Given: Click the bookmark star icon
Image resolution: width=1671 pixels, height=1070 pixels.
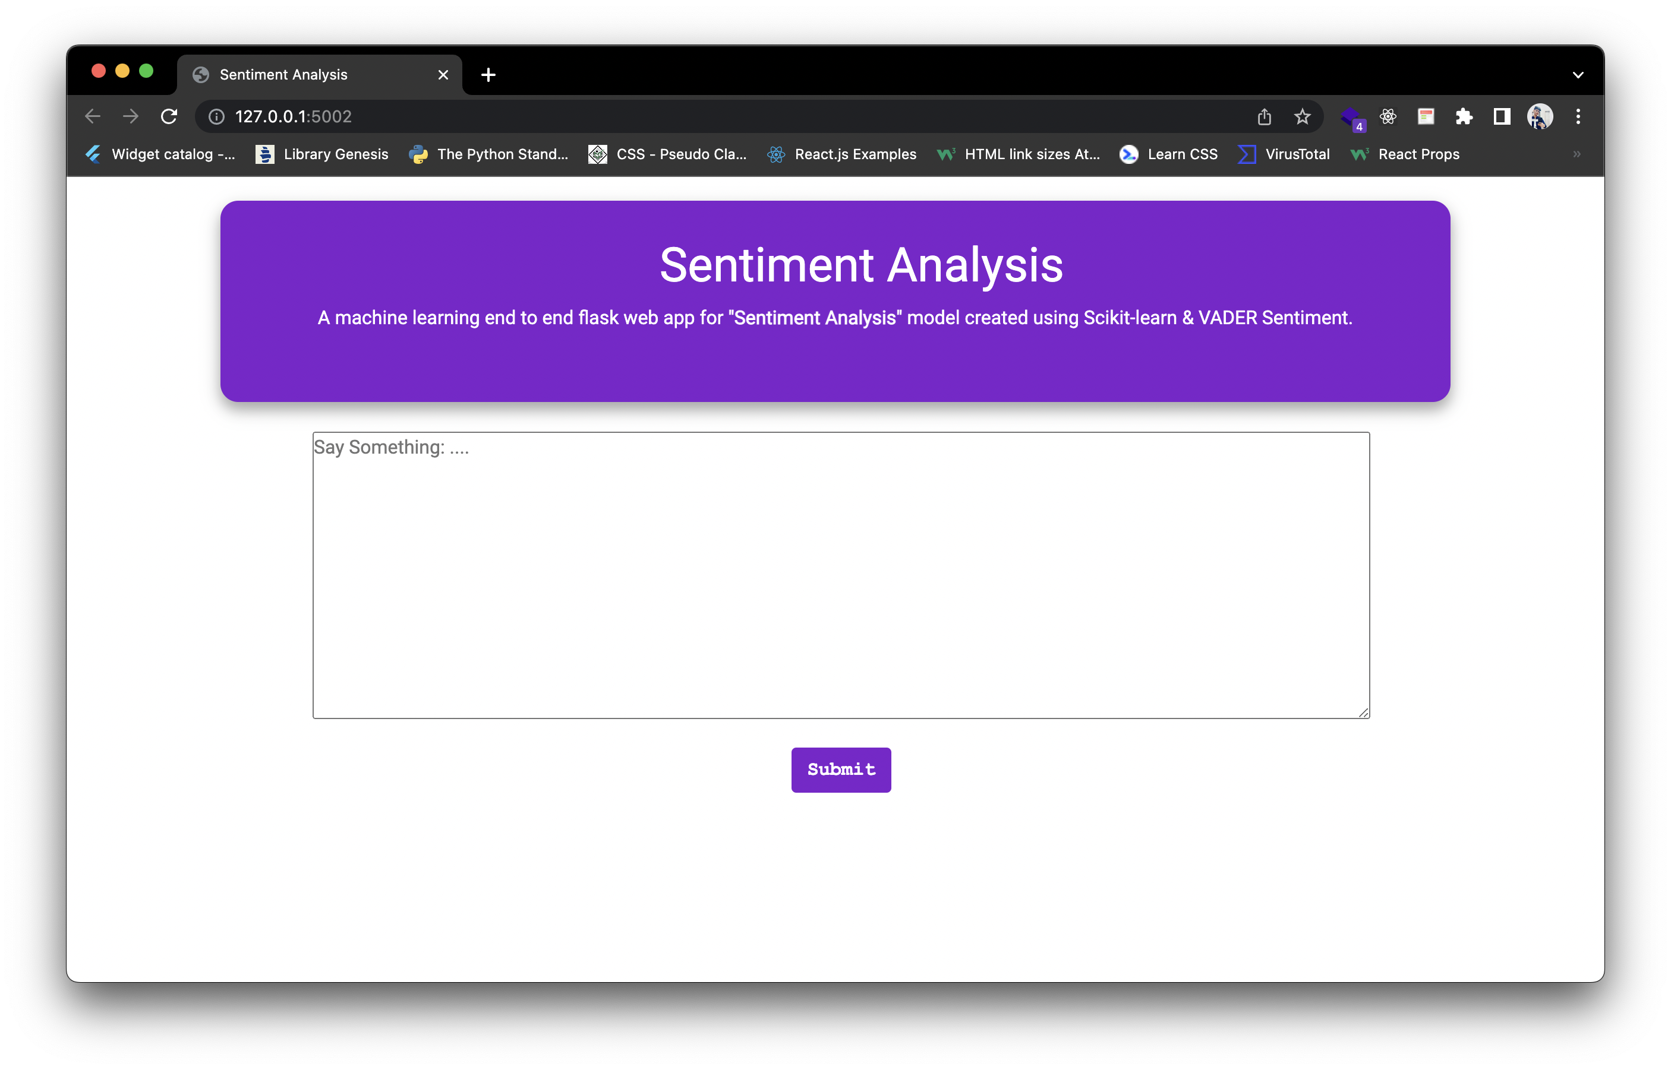Looking at the screenshot, I should 1303,116.
